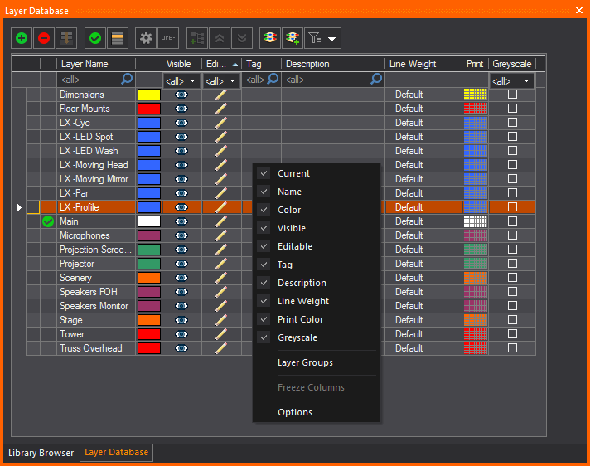Click the pencil editable icon for Dimensions

[220, 95]
